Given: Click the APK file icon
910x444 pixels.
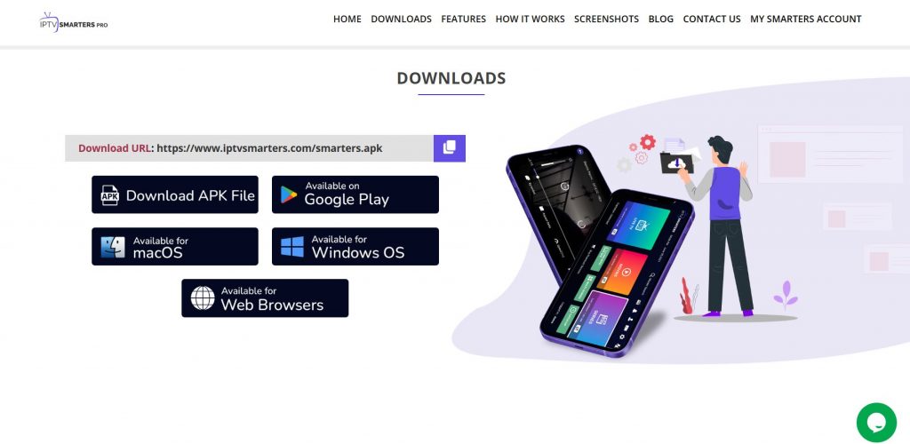Looking at the screenshot, I should 109,195.
